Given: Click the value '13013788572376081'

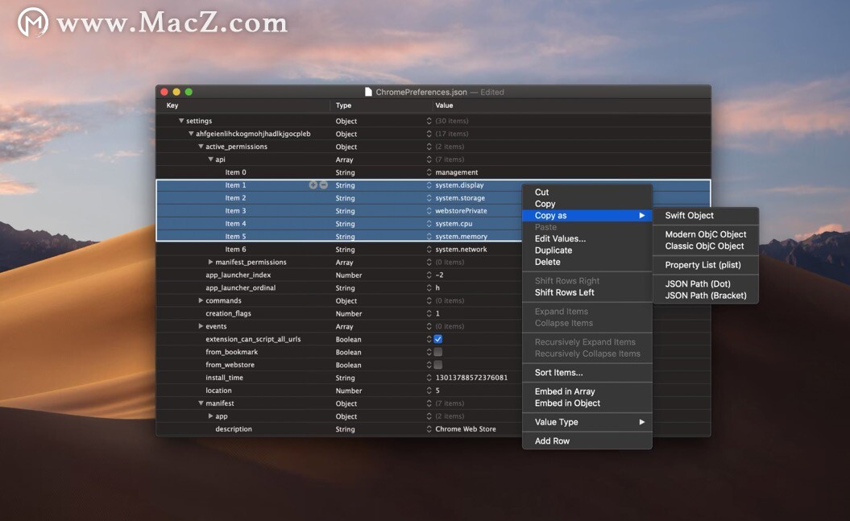Looking at the screenshot, I should point(471,378).
